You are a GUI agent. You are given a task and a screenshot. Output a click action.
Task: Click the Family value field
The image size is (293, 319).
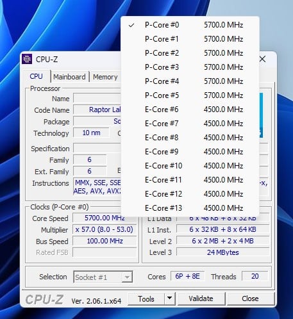(90, 159)
